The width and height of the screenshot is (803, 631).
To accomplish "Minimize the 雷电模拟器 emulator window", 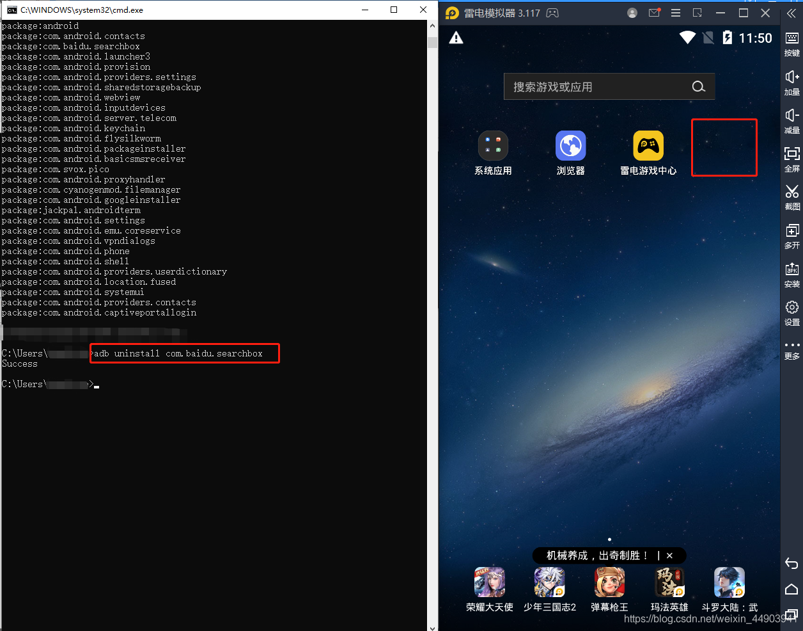I will [x=721, y=13].
